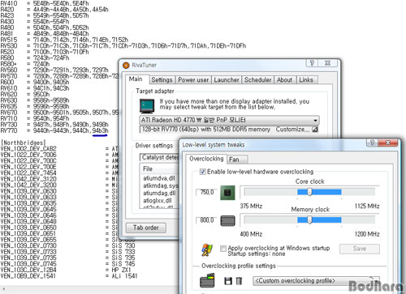Viewport: 406px width, 294px height.
Task: Click the VEN_103C_DEV_1284 entry
Action: tap(28, 270)
